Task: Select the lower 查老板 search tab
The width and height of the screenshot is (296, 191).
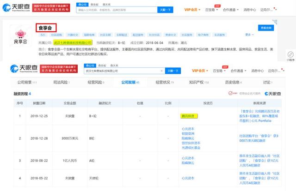Action: coord(102,66)
